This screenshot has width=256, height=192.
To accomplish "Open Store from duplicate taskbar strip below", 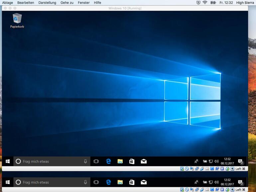I will 132,182.
